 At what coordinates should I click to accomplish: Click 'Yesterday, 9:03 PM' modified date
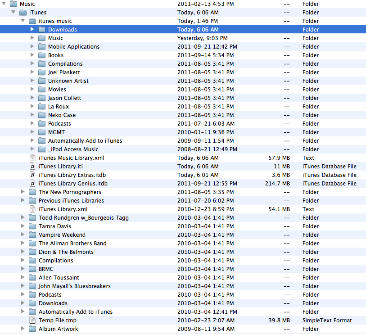203,38
